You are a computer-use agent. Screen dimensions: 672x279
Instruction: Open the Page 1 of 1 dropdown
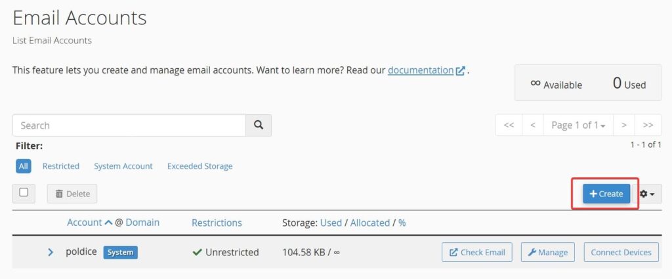[x=577, y=125]
